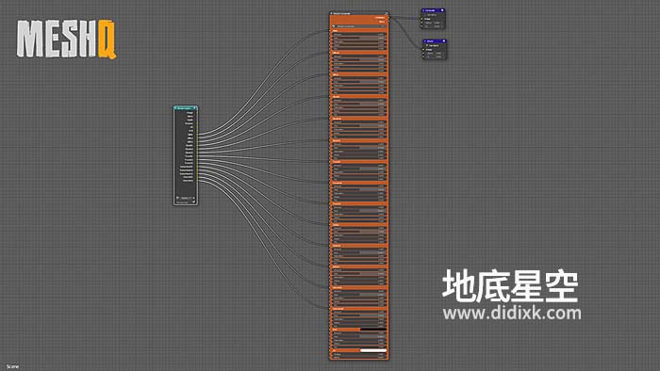Screen dimensions: 660x371
Task: Collapse the blue Composite node
Action: coord(423,10)
